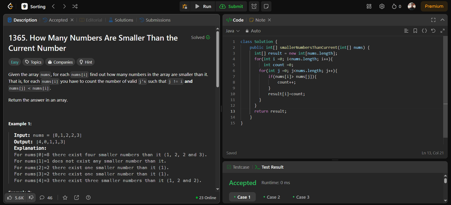The width and height of the screenshot is (451, 205).
Task: Close the Accepted tab
Action: [72, 20]
